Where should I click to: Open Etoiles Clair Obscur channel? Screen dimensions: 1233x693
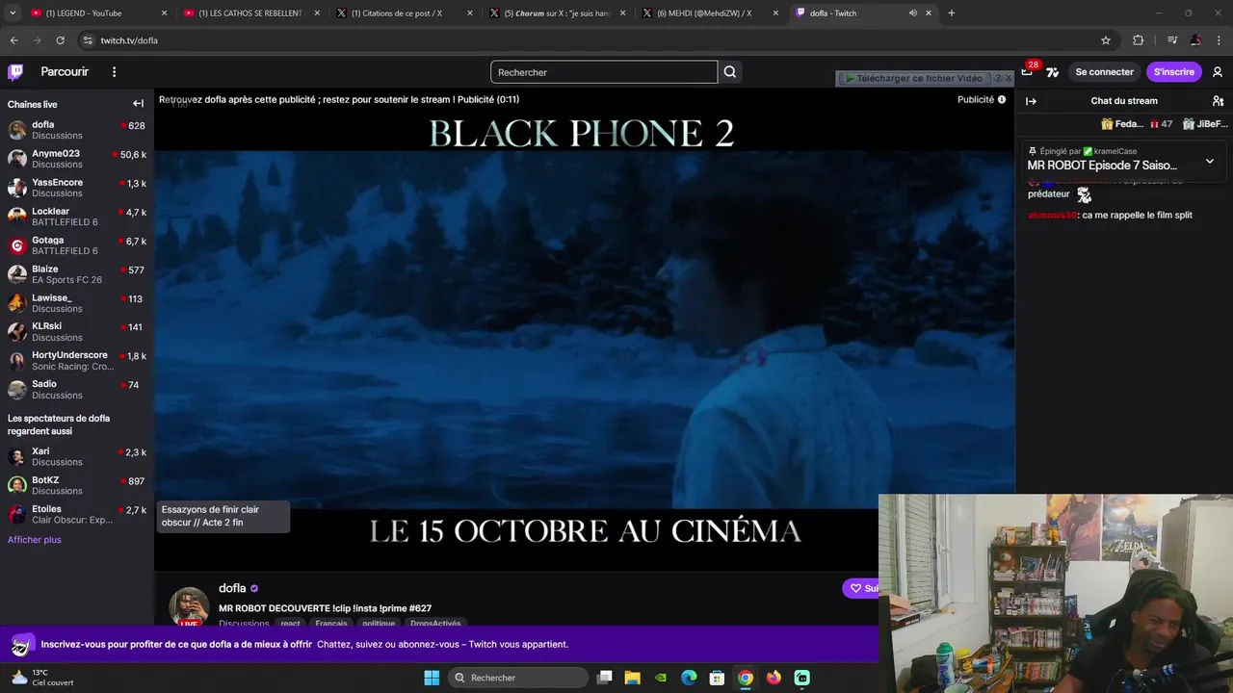[x=77, y=514]
